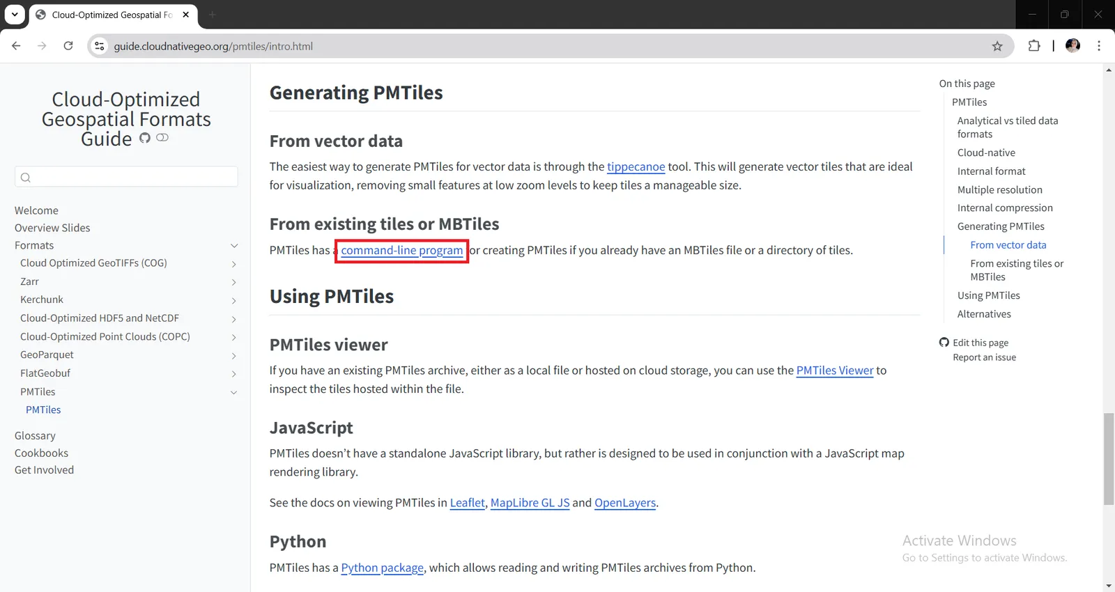Collapse the PMTiles sidebar section chevron
This screenshot has width=1115, height=592.
tap(234, 392)
